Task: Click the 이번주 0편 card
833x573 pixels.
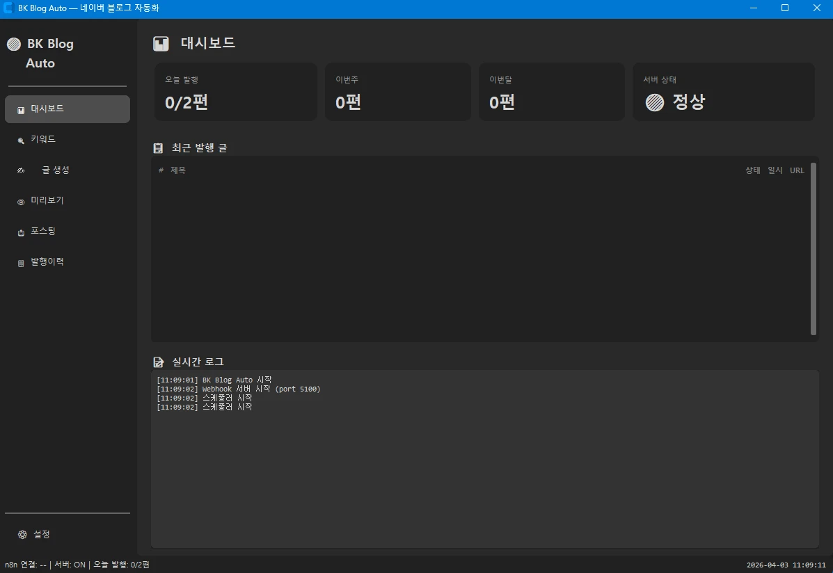Action: [398, 92]
